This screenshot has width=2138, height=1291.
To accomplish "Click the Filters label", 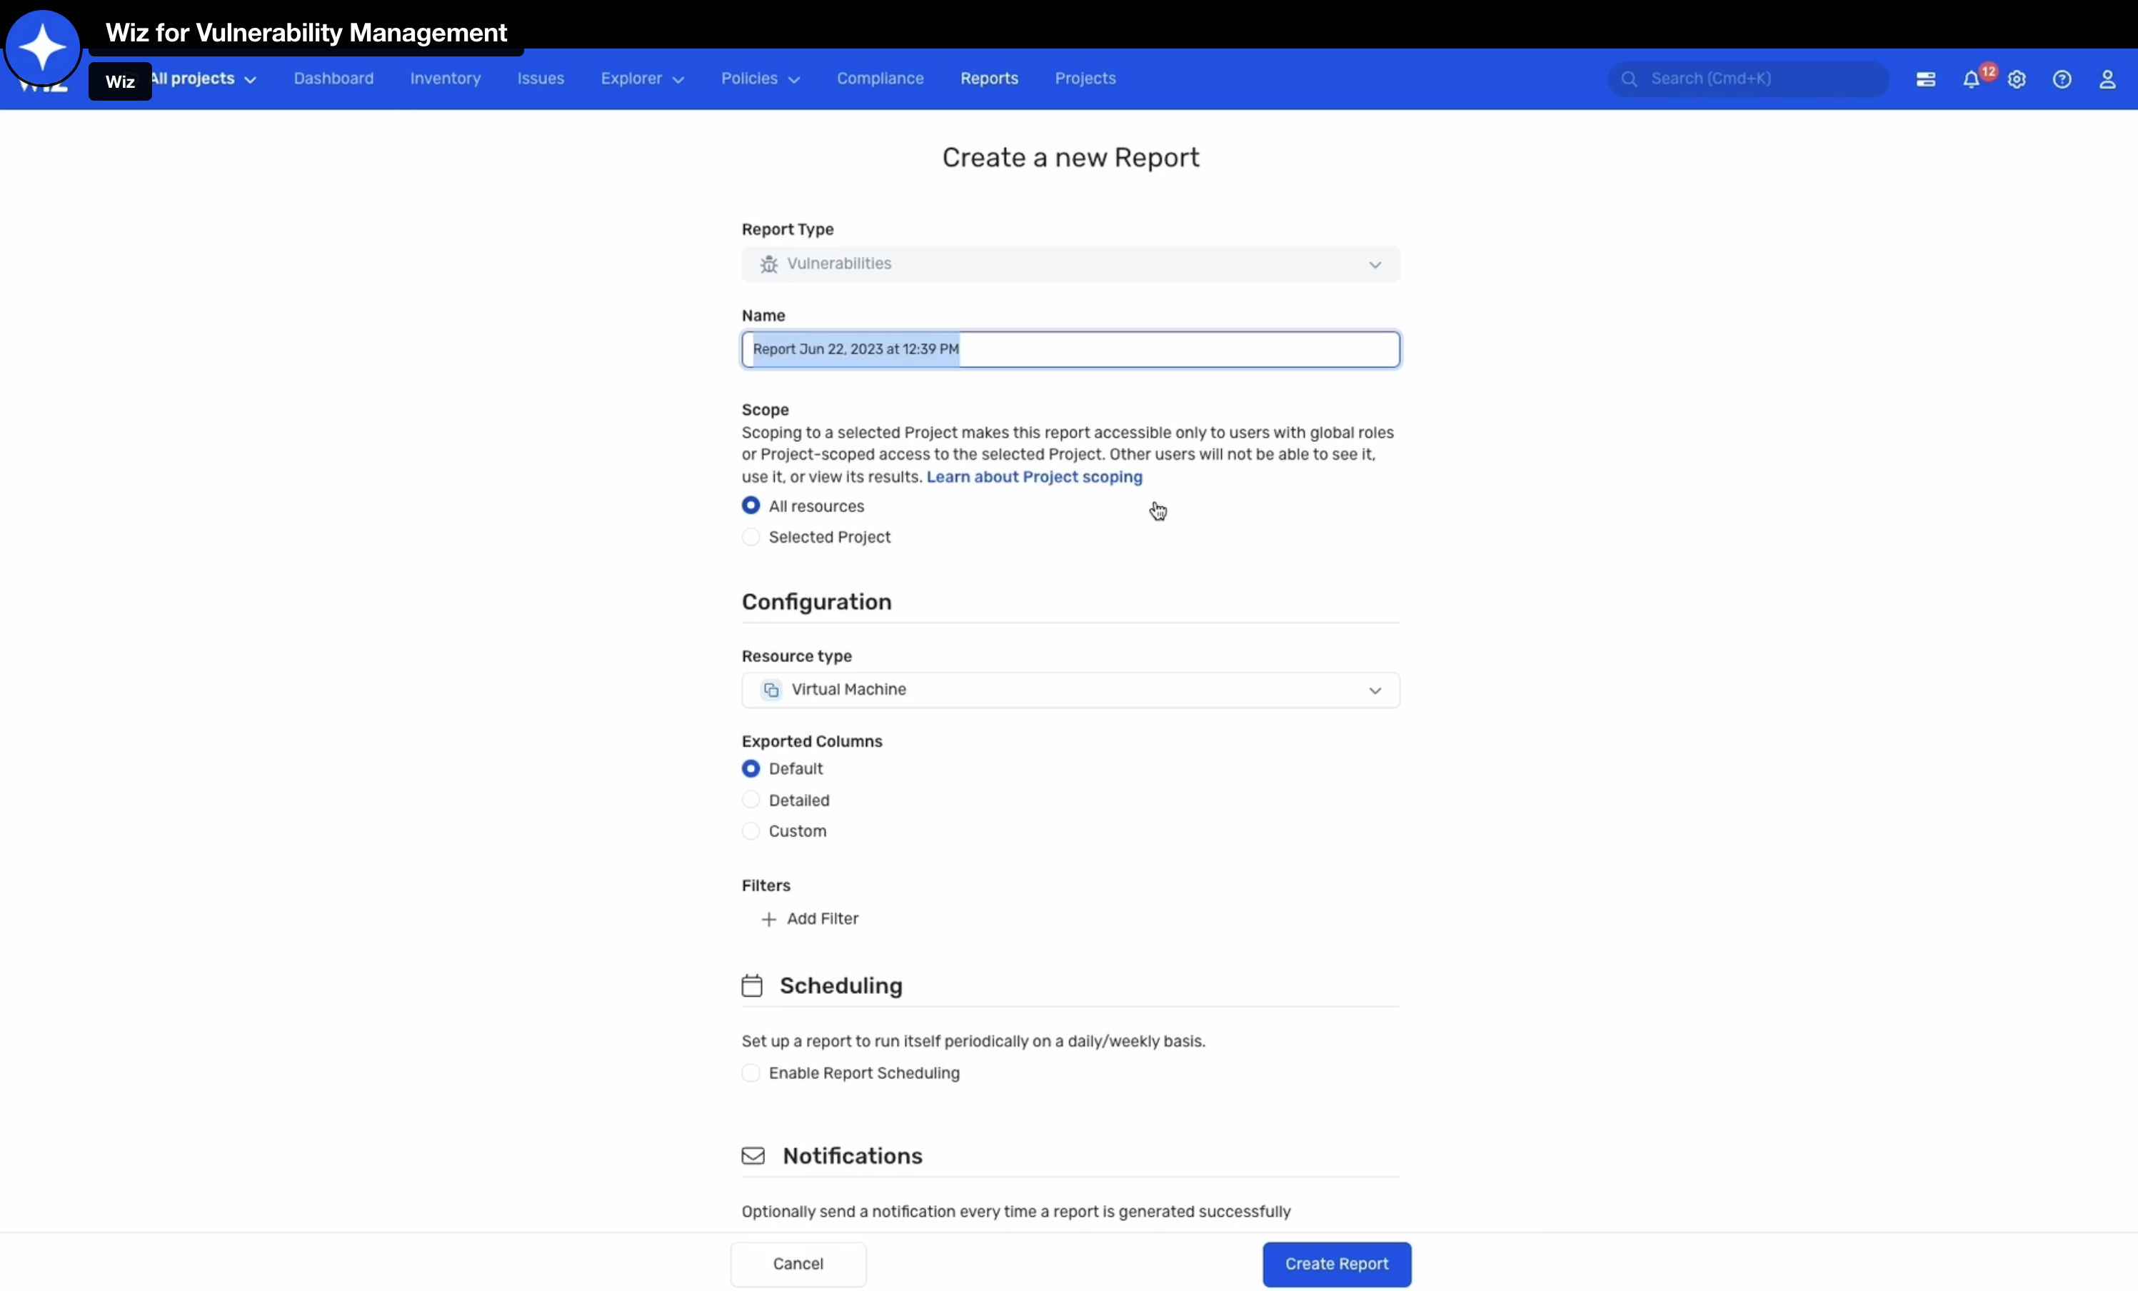I will pyautogui.click(x=766, y=886).
